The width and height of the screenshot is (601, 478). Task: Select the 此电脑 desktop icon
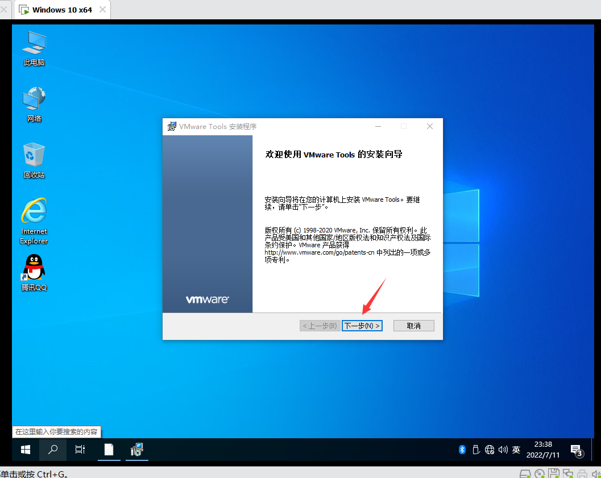[34, 49]
